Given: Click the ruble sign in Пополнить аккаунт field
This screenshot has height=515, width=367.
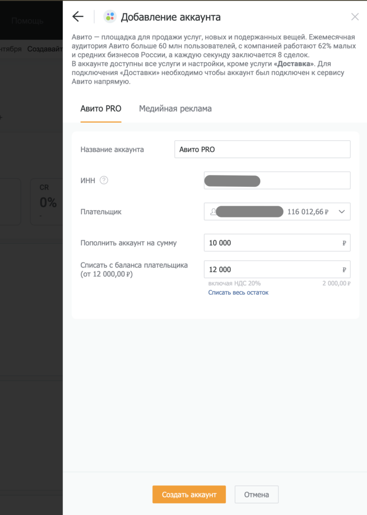Looking at the screenshot, I should (x=344, y=243).
